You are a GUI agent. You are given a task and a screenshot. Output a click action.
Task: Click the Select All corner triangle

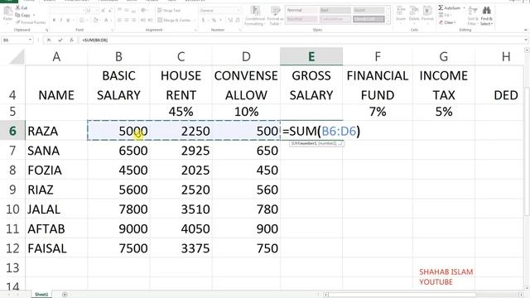point(17,57)
